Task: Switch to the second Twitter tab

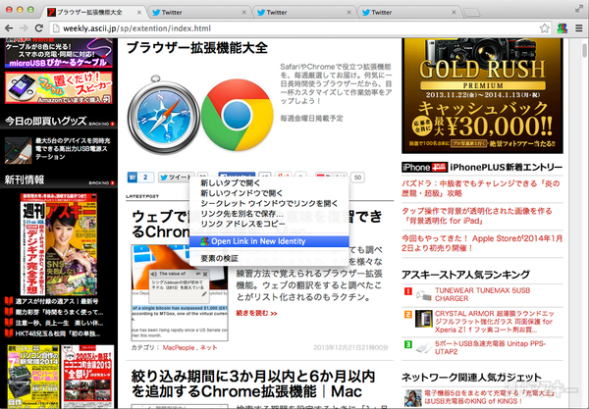Action: 304,13
